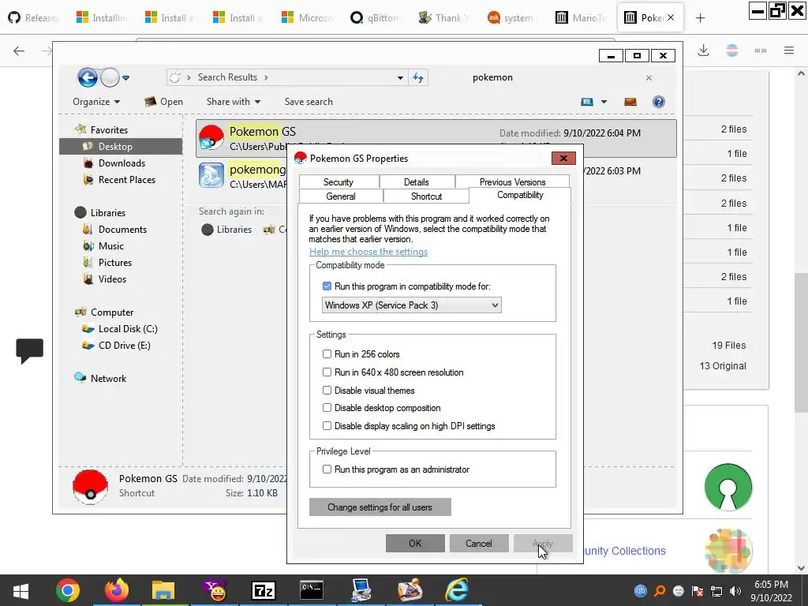Click the Explorer back arrow button

click(x=88, y=78)
